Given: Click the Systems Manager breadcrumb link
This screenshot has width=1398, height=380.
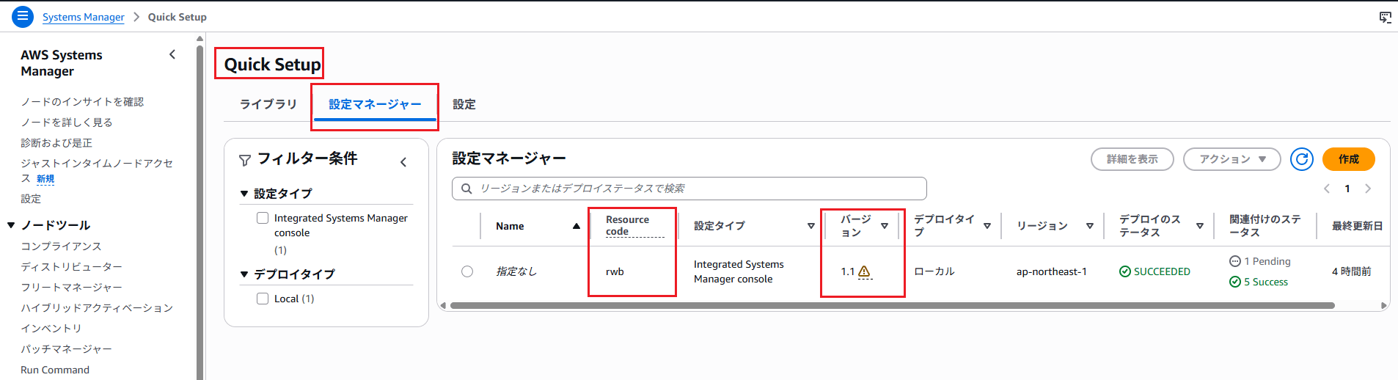Looking at the screenshot, I should point(84,17).
